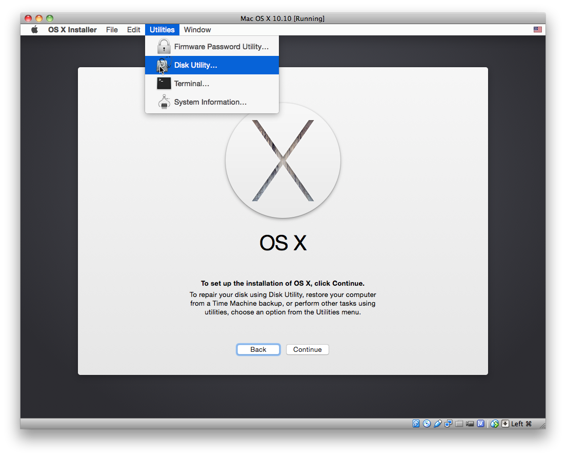Open the File menu
Image resolution: width=566 pixels, height=457 pixels.
(112, 30)
